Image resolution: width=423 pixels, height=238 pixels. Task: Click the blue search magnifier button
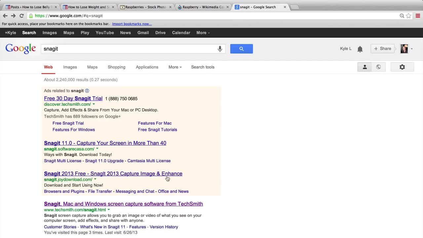pyautogui.click(x=242, y=49)
